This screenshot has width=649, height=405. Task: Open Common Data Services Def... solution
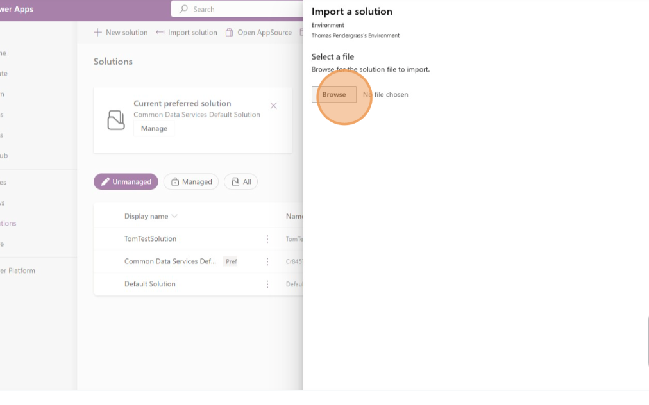click(170, 261)
